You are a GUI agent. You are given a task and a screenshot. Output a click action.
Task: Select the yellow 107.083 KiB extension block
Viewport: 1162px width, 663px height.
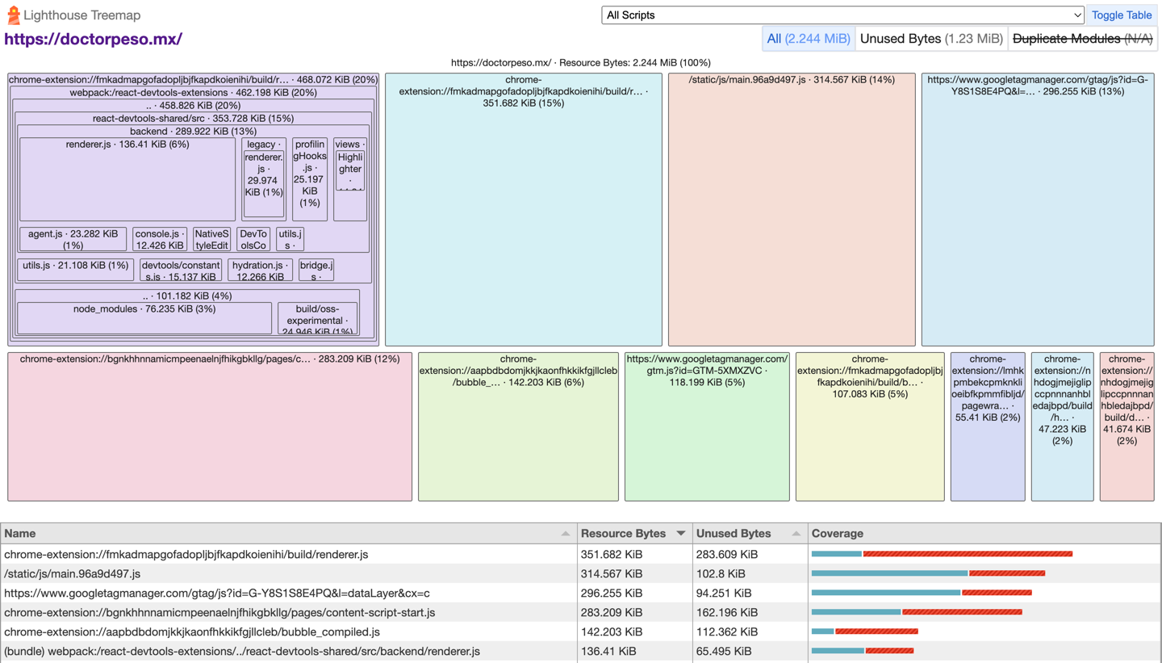870,426
